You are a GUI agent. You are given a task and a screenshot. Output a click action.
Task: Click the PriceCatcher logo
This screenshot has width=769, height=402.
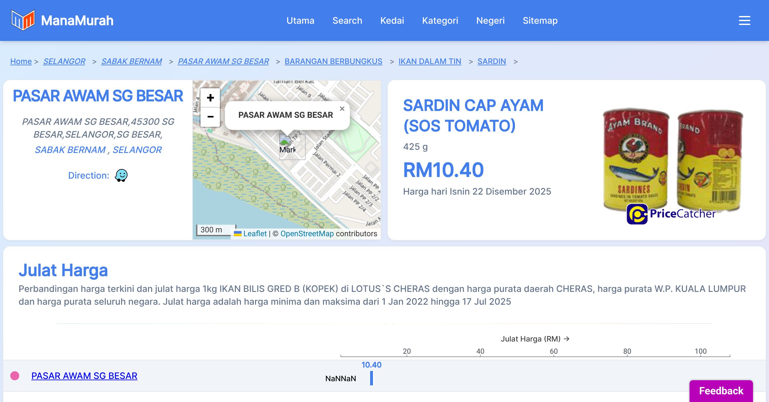pos(671,214)
